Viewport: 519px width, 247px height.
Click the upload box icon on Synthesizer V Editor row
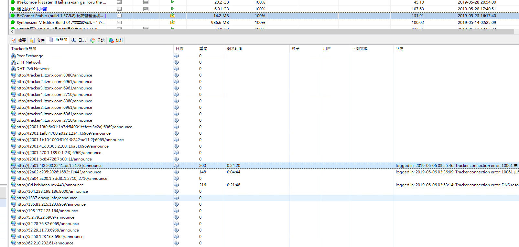pyautogui.click(x=173, y=22)
